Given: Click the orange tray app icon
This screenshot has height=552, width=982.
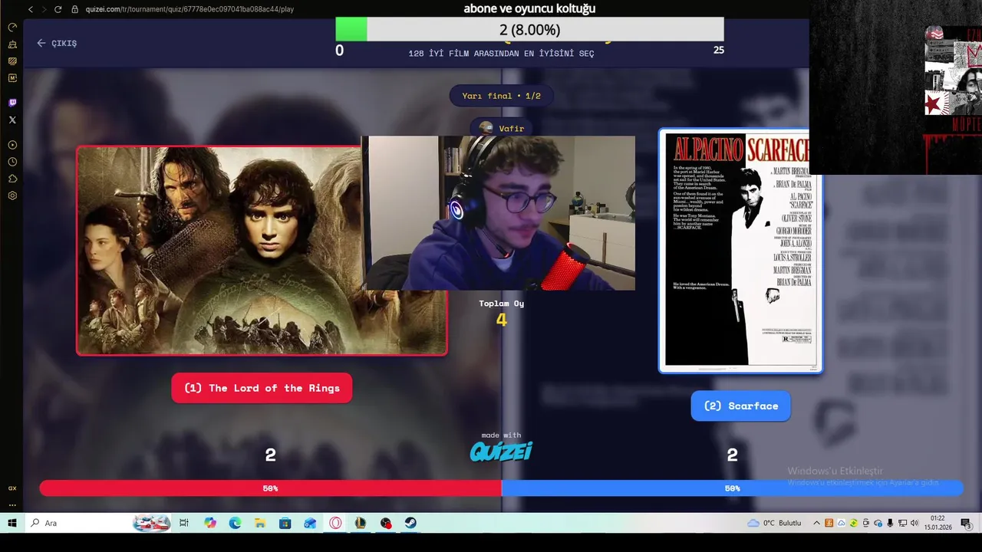Looking at the screenshot, I should click(x=829, y=523).
